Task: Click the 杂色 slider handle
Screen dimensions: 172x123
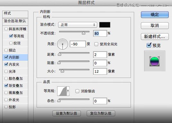Action: tap(59, 100)
